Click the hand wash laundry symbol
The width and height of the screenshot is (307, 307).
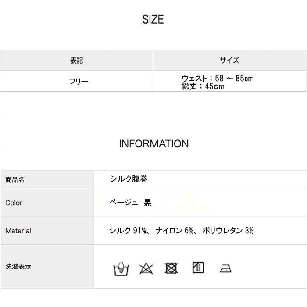121,268
